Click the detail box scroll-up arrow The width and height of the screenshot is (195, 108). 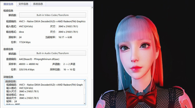(85, 81)
